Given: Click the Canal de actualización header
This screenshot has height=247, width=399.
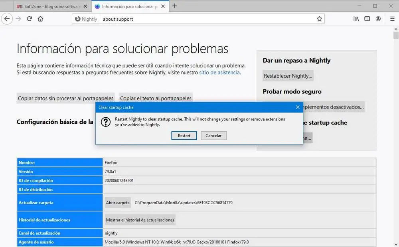Looking at the screenshot, I should click(x=60, y=233).
